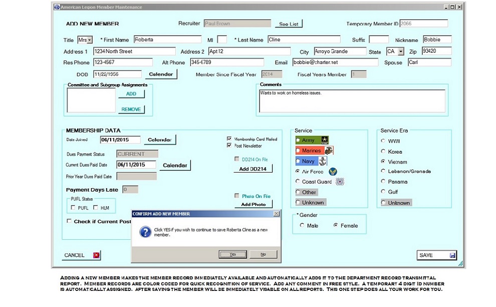496x307 pixels.
Task: Click No in confirm dialog
Action: tap(263, 254)
